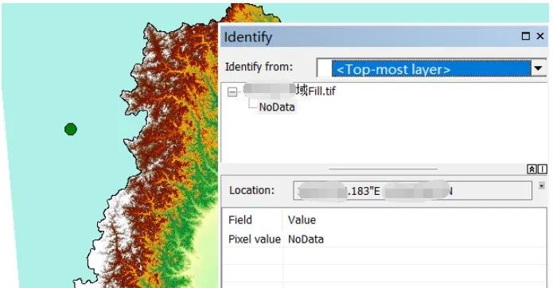Screen dimensions: 553x288
Task: Close the Identify window
Action: (x=540, y=36)
